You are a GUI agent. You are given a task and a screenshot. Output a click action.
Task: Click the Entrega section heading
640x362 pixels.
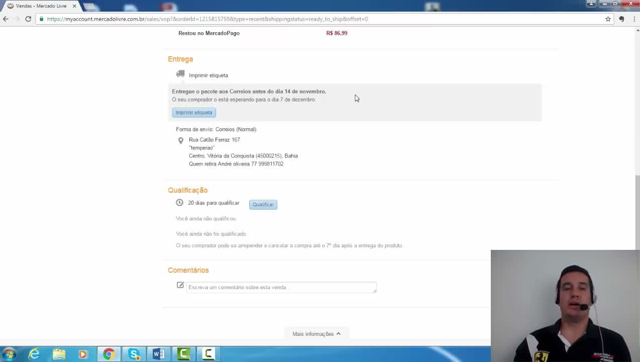click(180, 59)
